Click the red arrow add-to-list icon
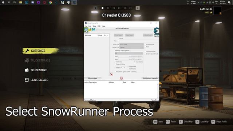The image size is (233, 131). (x=111, y=74)
